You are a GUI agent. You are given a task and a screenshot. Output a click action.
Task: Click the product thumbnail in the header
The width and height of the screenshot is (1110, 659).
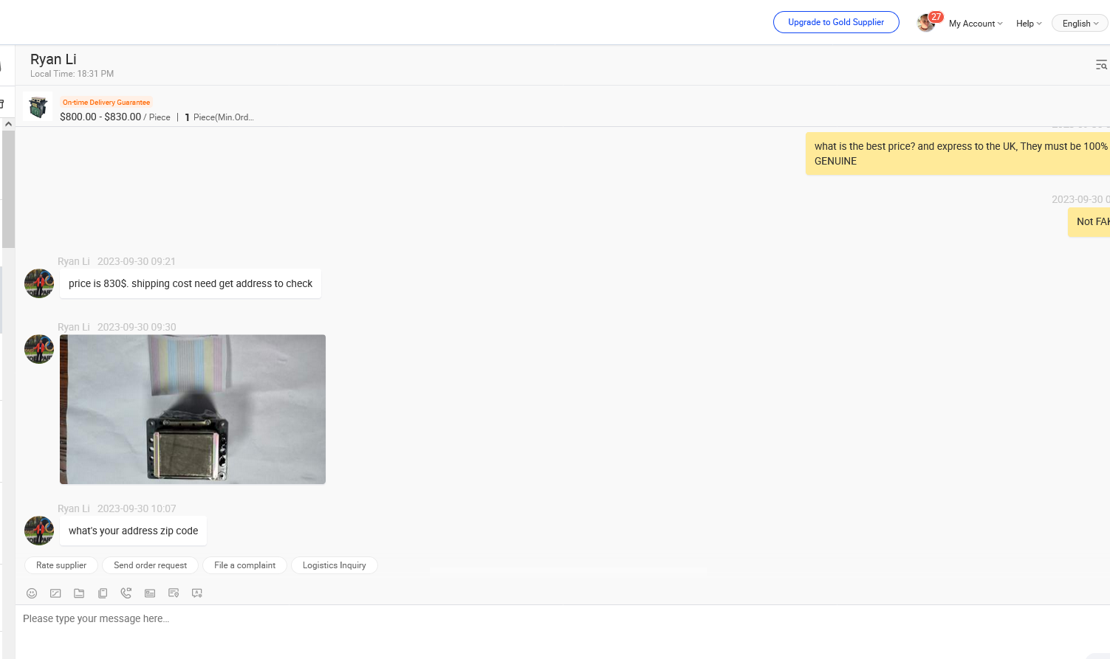click(37, 106)
